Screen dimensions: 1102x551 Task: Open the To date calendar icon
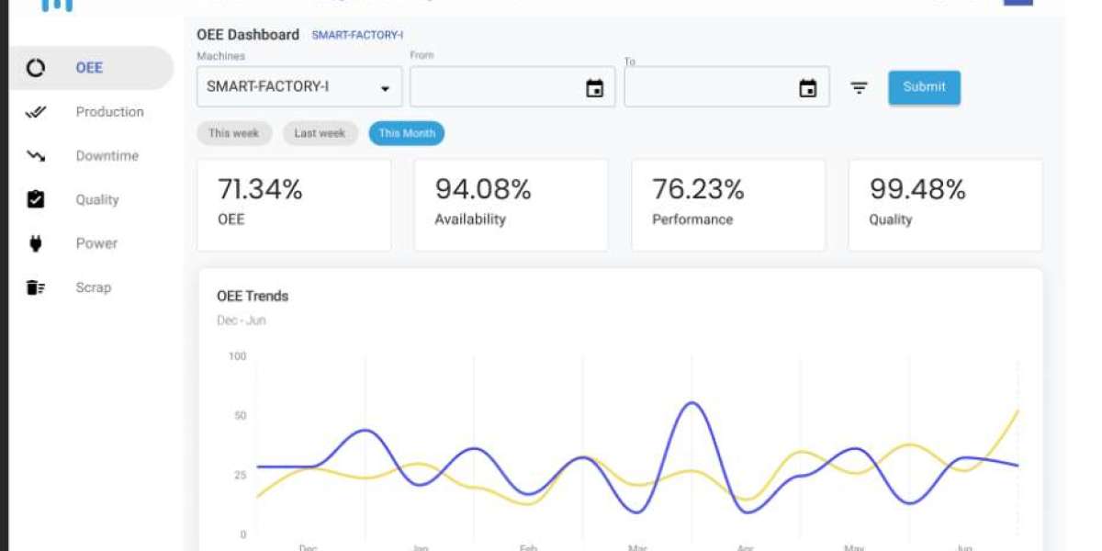[808, 88]
